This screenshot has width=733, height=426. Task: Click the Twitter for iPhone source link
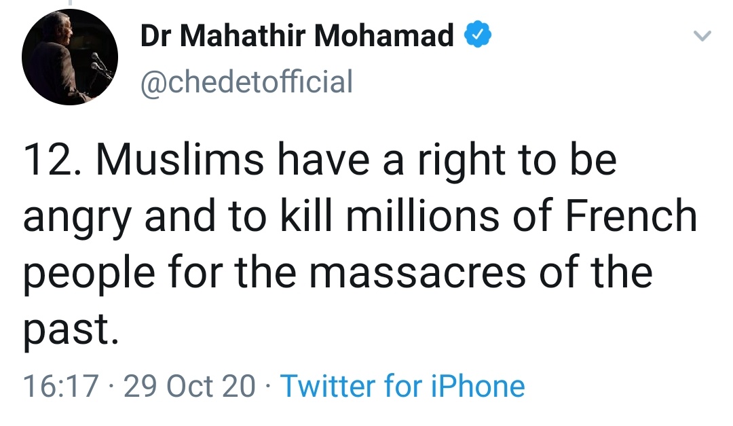point(402,386)
